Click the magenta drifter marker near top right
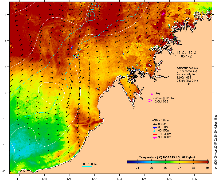Screen dimensions: 219x181 pyautogui.click(x=163, y=14)
